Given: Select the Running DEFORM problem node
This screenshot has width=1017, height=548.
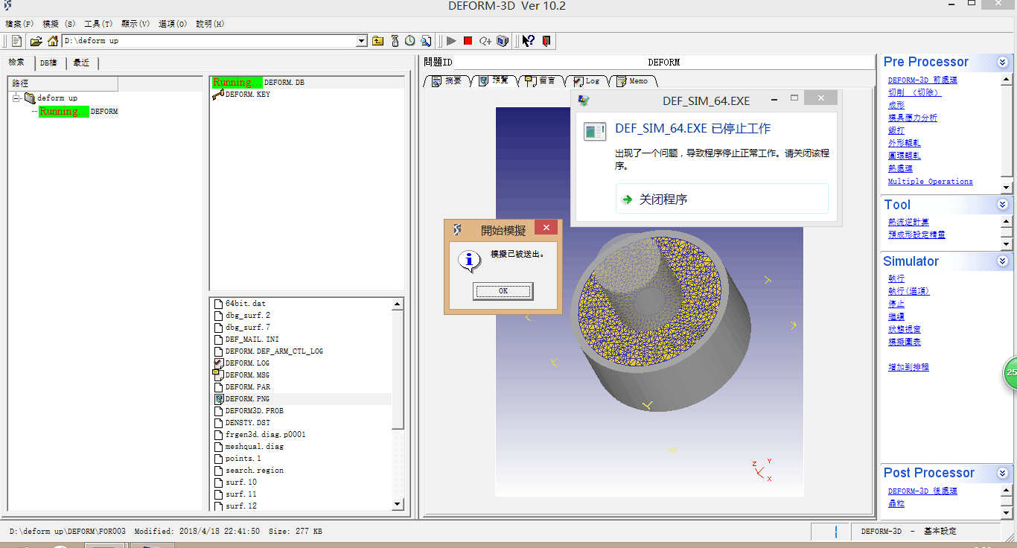Looking at the screenshot, I should tap(79, 112).
